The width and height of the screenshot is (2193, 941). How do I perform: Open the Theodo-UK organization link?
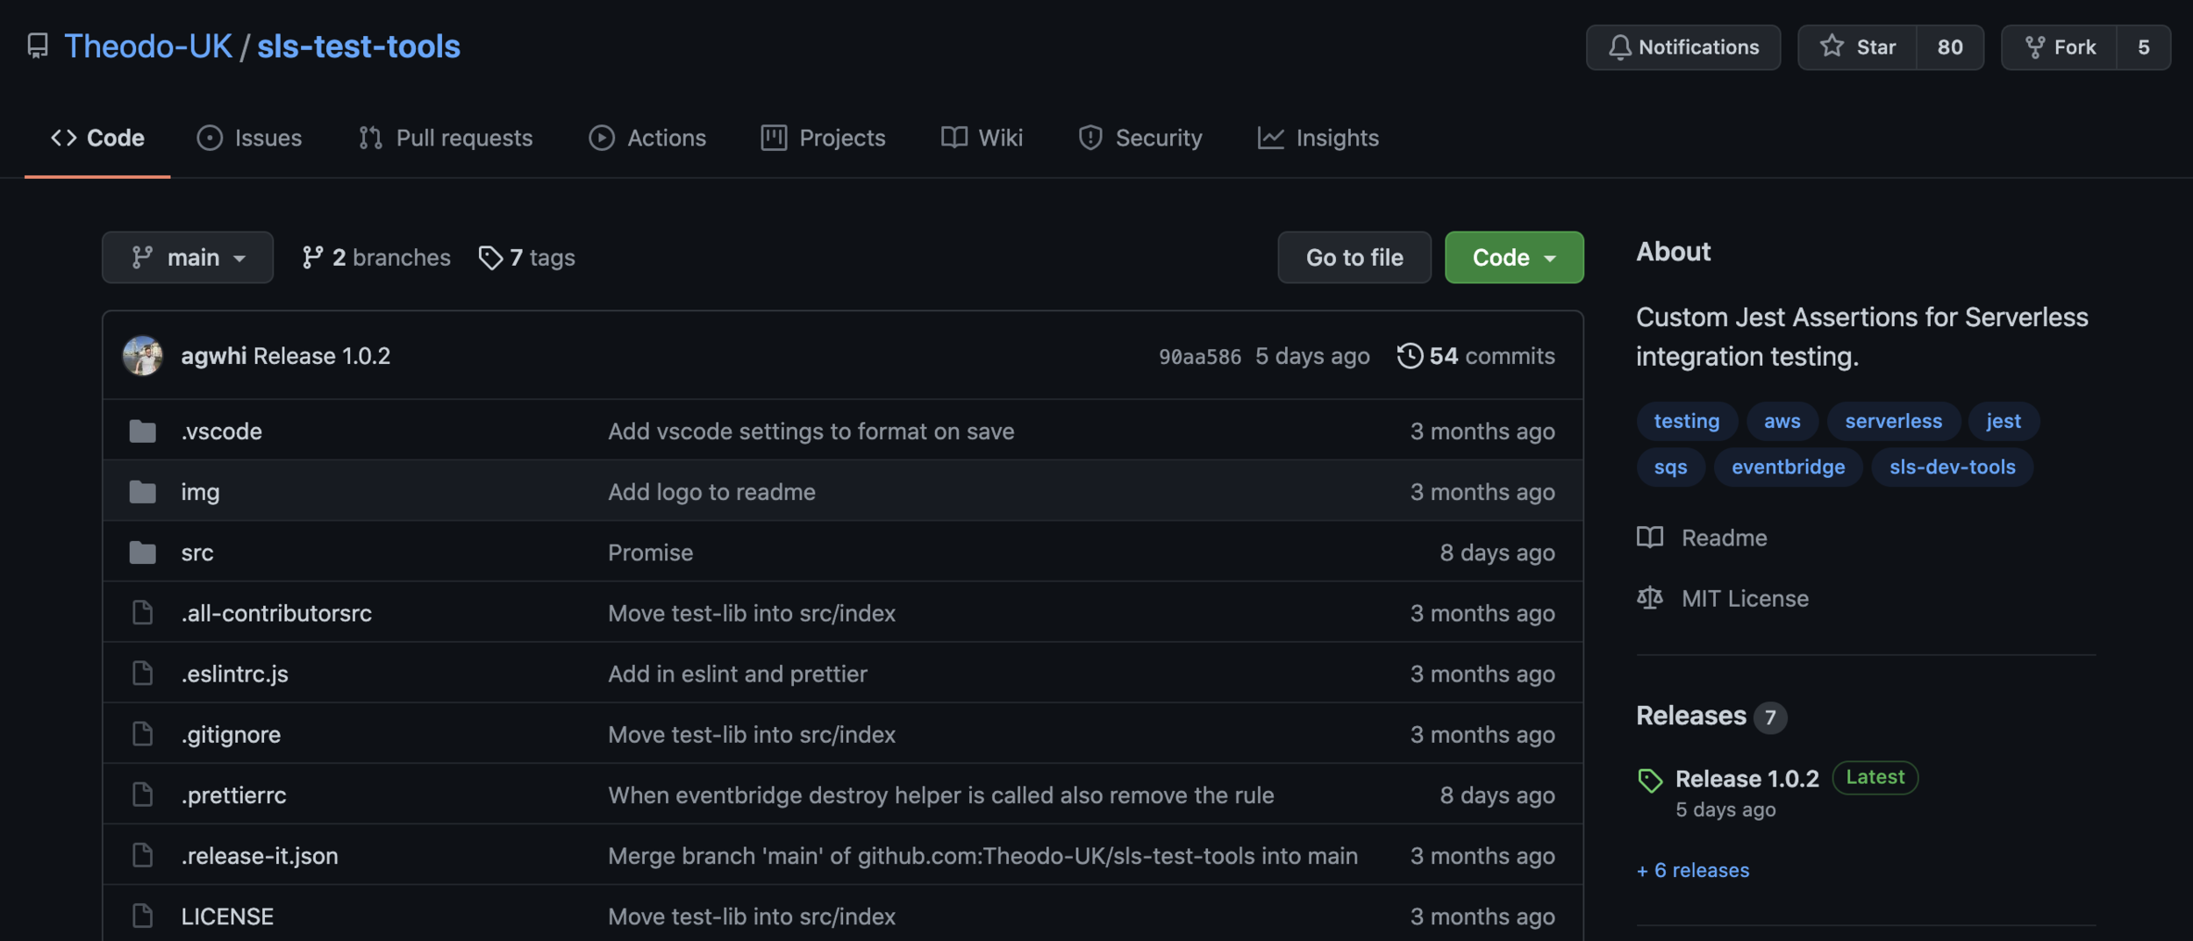[x=148, y=46]
